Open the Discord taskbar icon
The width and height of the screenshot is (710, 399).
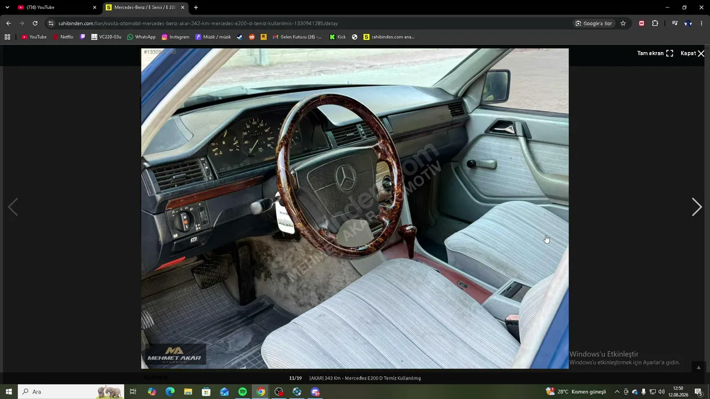[x=315, y=392]
